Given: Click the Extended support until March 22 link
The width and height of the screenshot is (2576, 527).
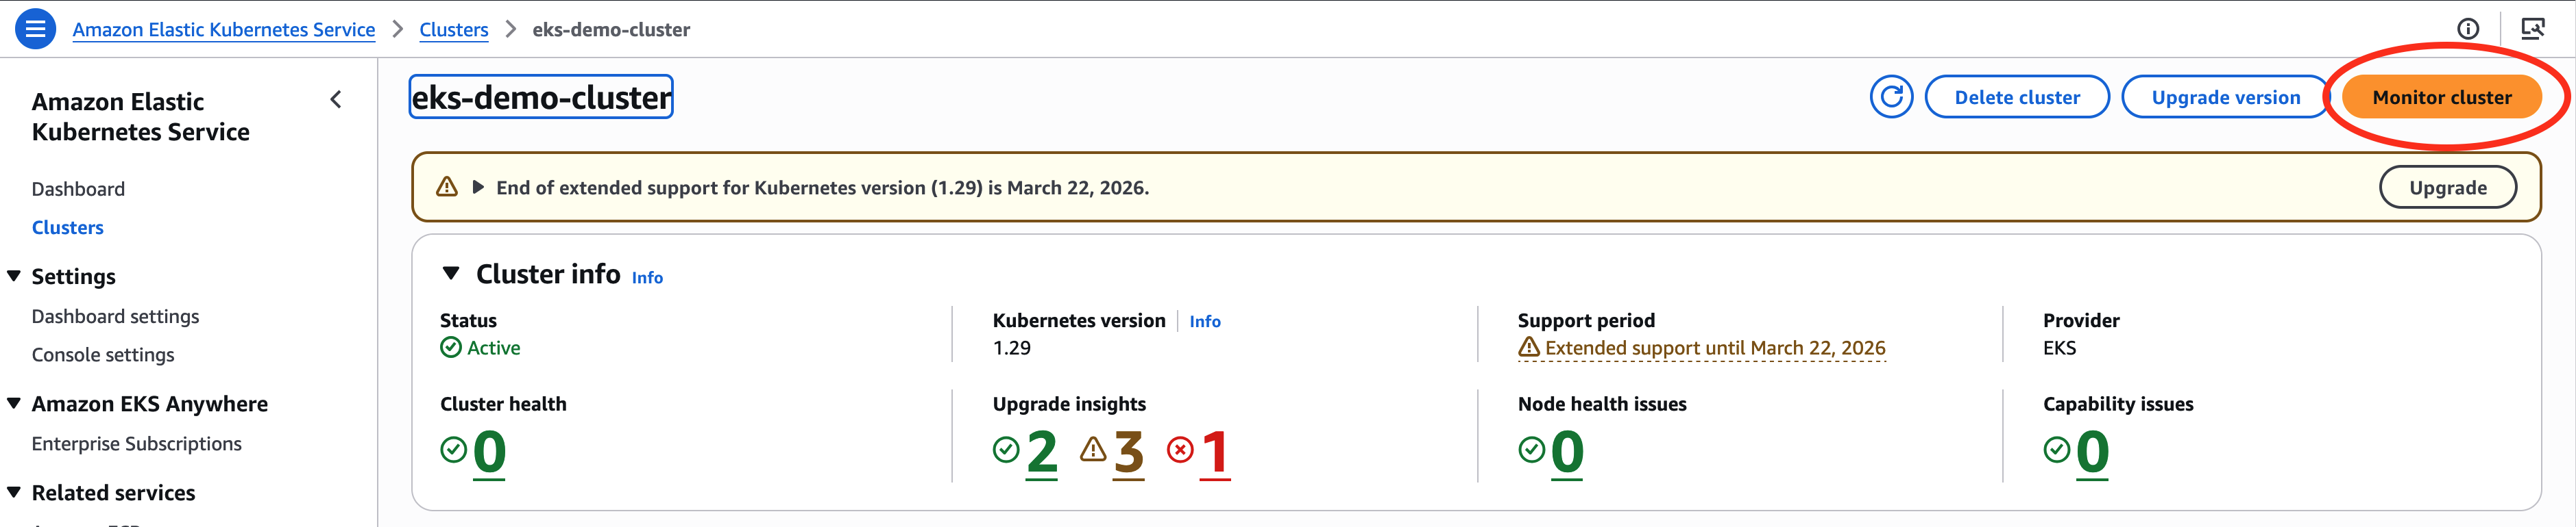Looking at the screenshot, I should click(1714, 348).
